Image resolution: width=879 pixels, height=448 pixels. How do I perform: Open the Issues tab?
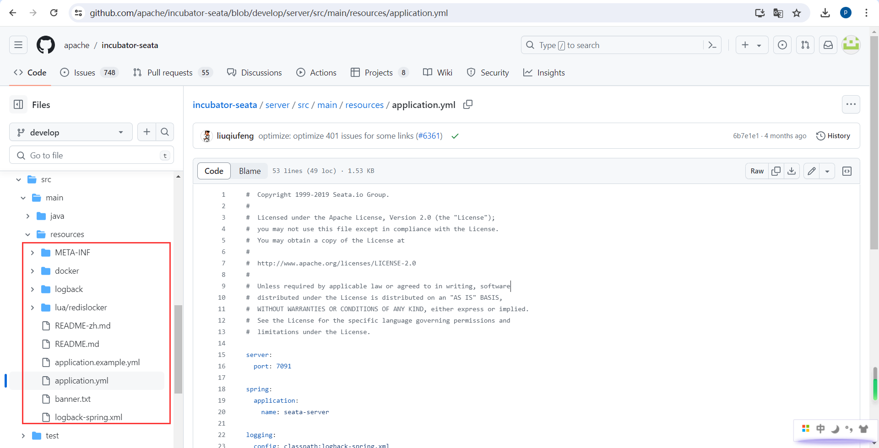[x=89, y=72]
